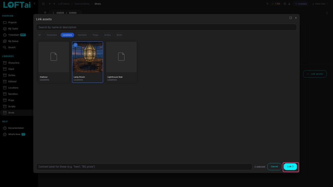Filter assets by Shots chip
The width and height of the screenshot is (333, 187).
tap(119, 35)
